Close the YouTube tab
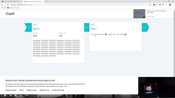 tap(21, 2)
